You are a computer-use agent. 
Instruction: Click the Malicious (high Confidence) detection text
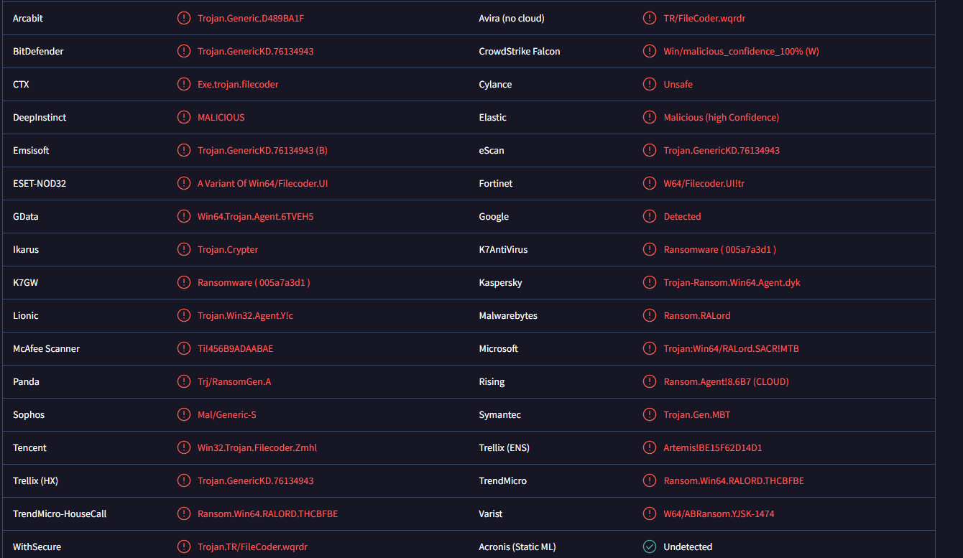(722, 117)
